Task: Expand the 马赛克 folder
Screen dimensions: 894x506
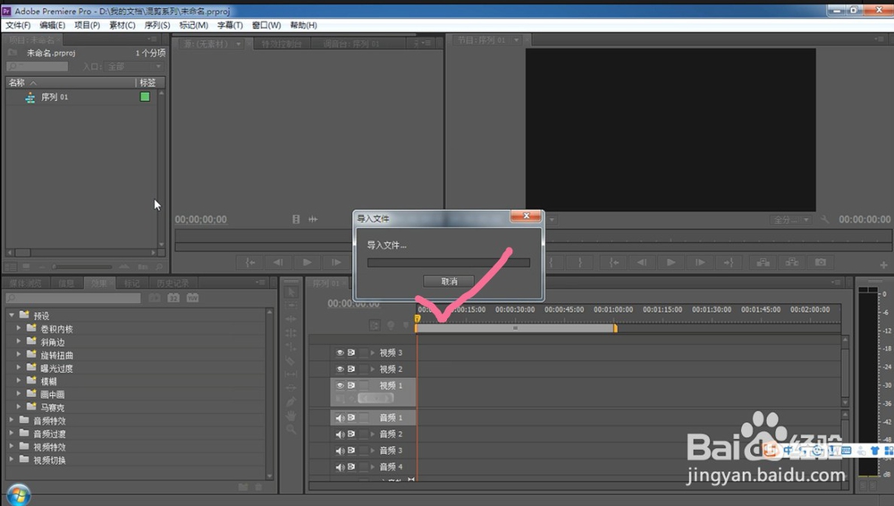Action: [x=19, y=407]
